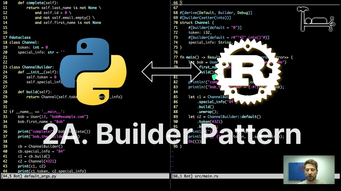Click '#[builder(default = "0")]' attribute
341x191 pixels.
[x=215, y=28]
